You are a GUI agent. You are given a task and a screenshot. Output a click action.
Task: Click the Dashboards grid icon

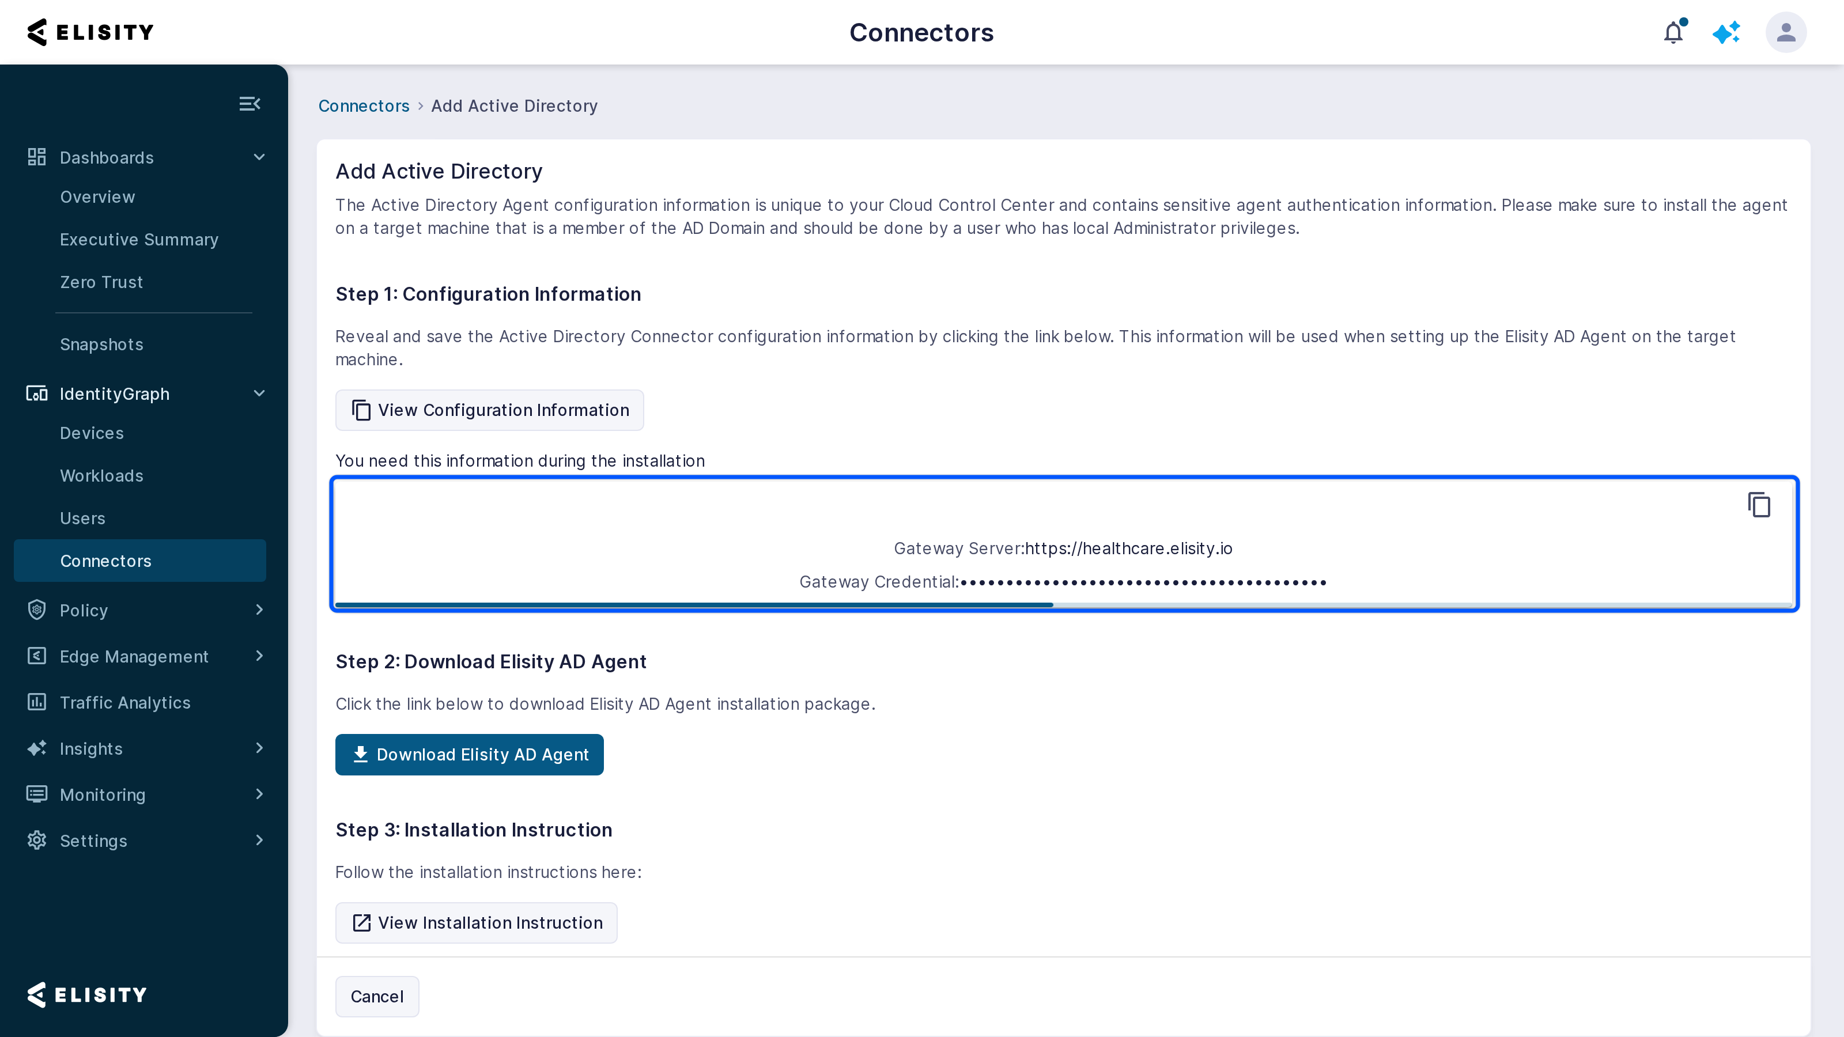click(x=36, y=157)
